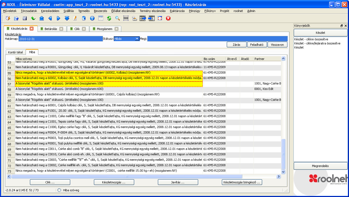Click the blue info circle icon
Screen dimensions: 349x197
pos(92,18)
